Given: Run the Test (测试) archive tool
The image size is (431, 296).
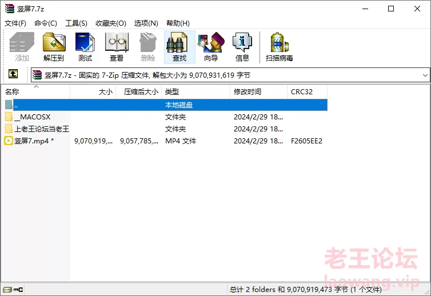Looking at the screenshot, I should pyautogui.click(x=85, y=47).
